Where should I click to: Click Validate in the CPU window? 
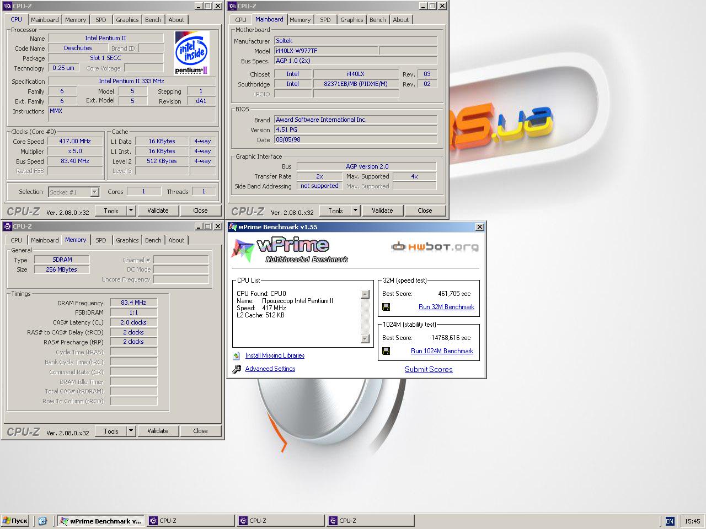tap(158, 210)
